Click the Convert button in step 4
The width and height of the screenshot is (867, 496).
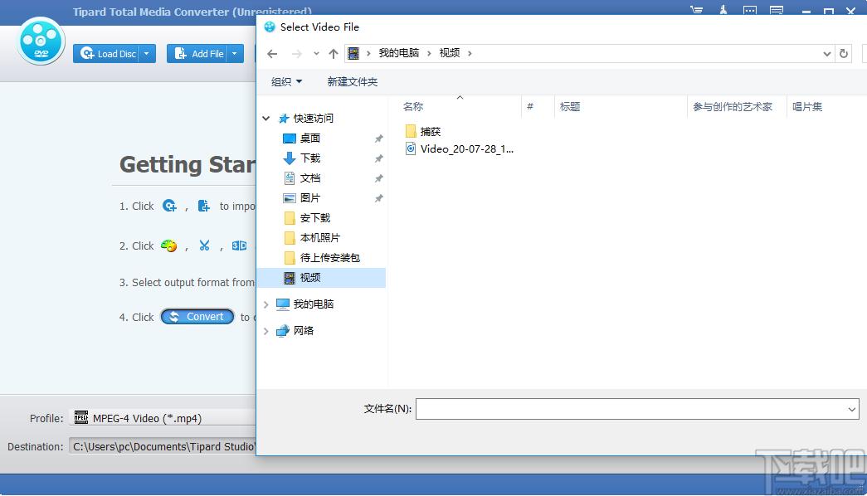pos(197,316)
